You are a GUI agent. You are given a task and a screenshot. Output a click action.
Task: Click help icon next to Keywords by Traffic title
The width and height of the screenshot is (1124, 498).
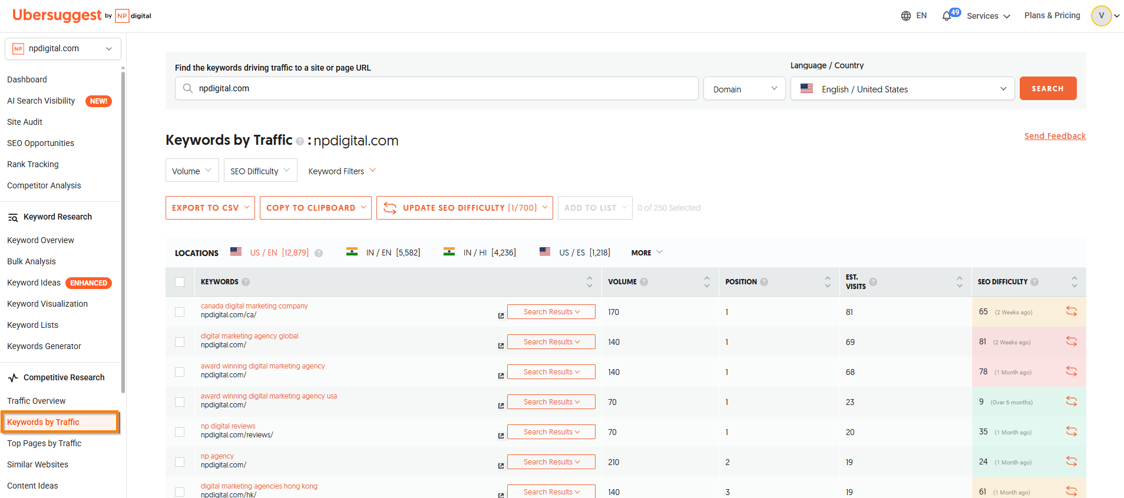(x=300, y=141)
